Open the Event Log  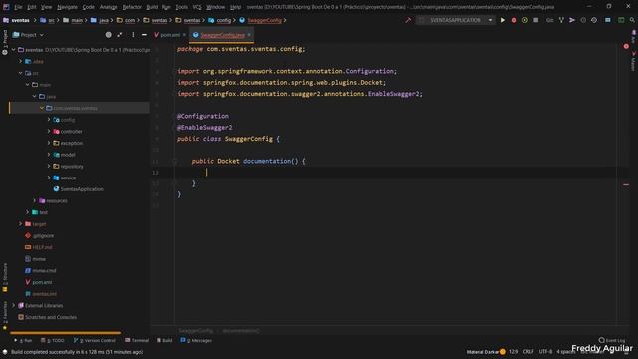click(x=612, y=340)
